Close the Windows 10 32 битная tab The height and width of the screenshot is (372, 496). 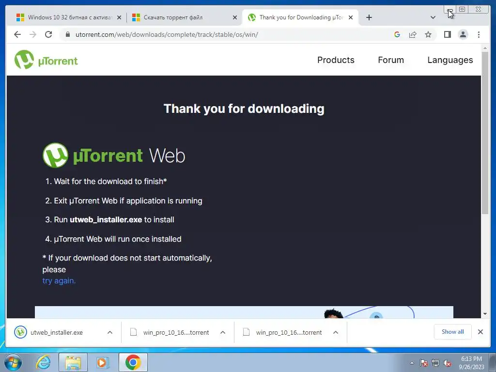(119, 17)
